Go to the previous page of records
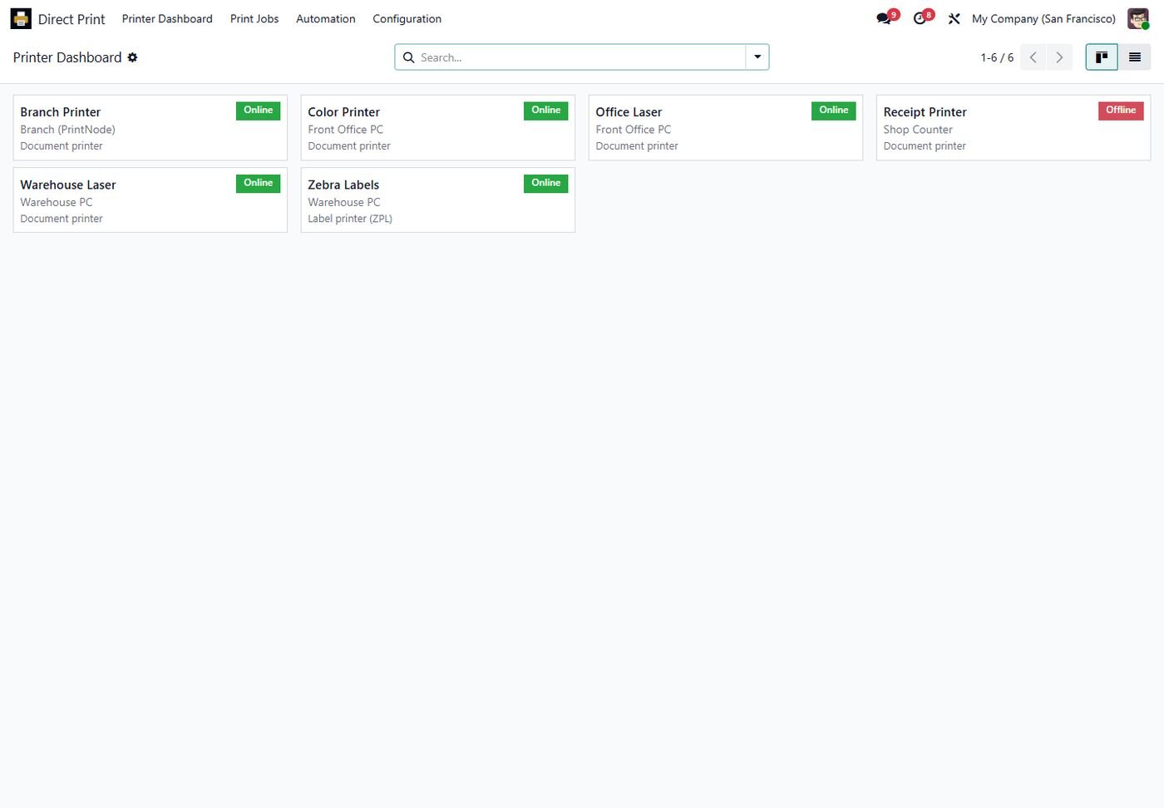The height and width of the screenshot is (808, 1164). (x=1033, y=57)
